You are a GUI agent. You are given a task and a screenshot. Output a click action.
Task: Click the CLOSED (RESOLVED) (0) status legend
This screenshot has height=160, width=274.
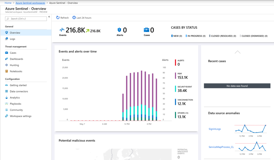click(222, 36)
